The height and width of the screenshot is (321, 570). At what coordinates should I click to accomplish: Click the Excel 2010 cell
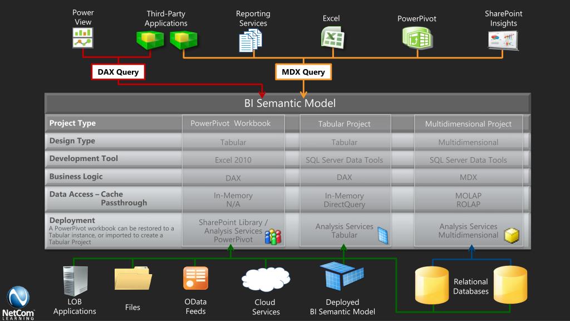point(233,160)
